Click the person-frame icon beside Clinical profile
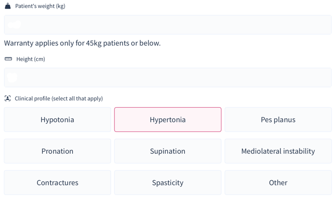The width and height of the screenshot is (335, 199). tap(8, 99)
